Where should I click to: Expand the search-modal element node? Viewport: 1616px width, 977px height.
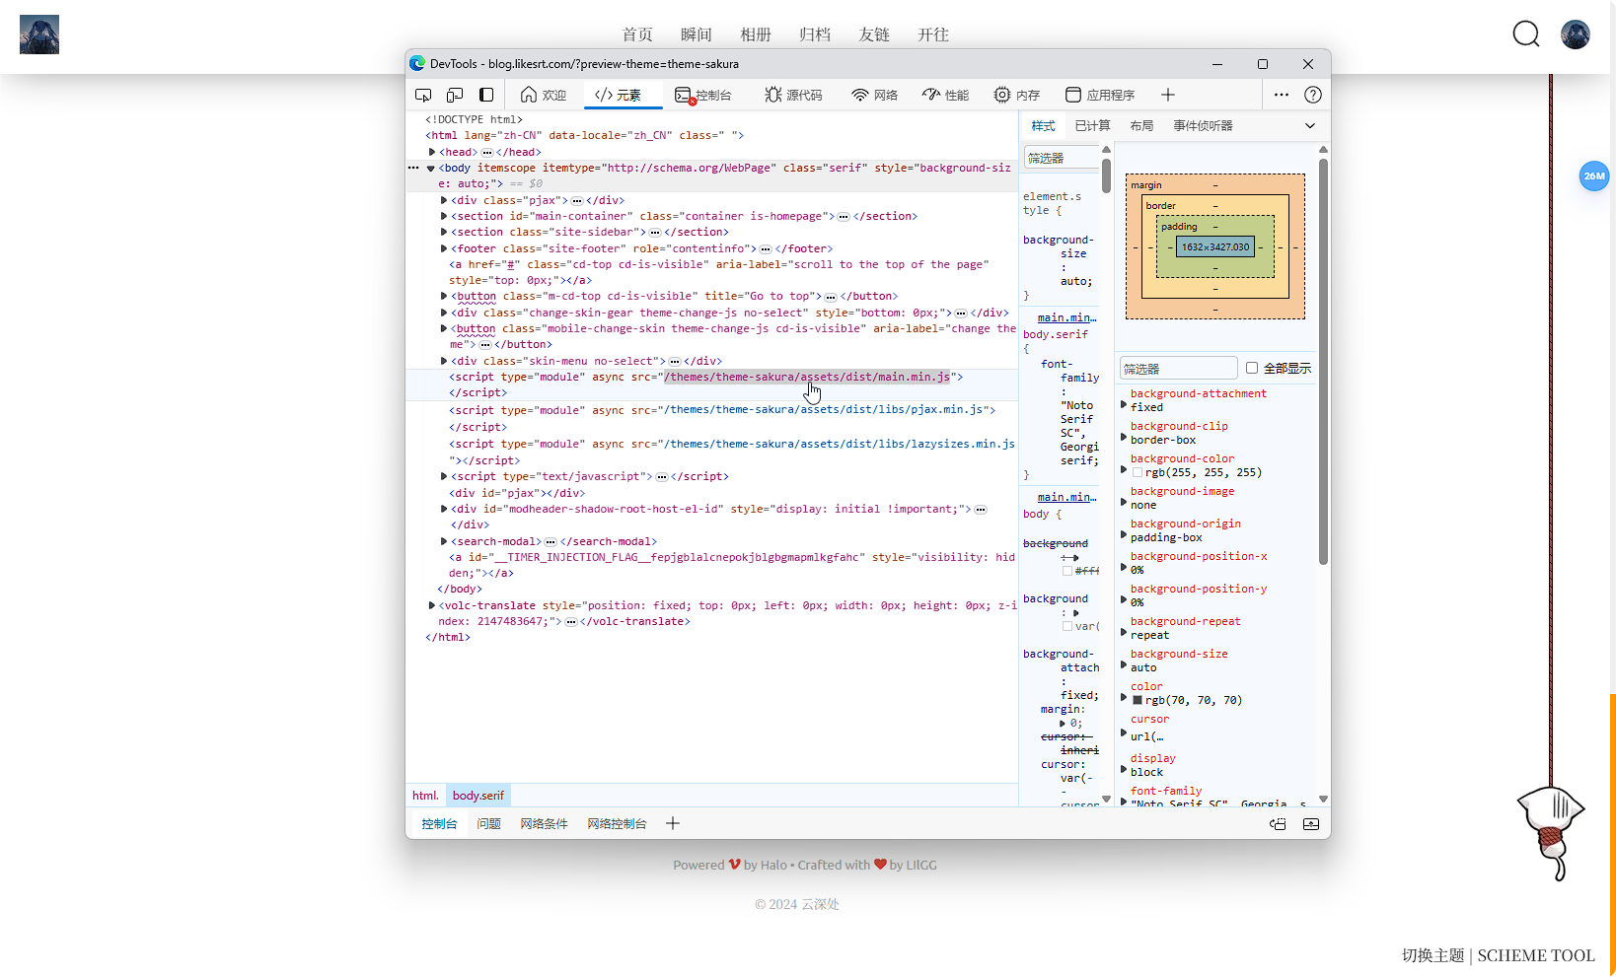tap(444, 541)
